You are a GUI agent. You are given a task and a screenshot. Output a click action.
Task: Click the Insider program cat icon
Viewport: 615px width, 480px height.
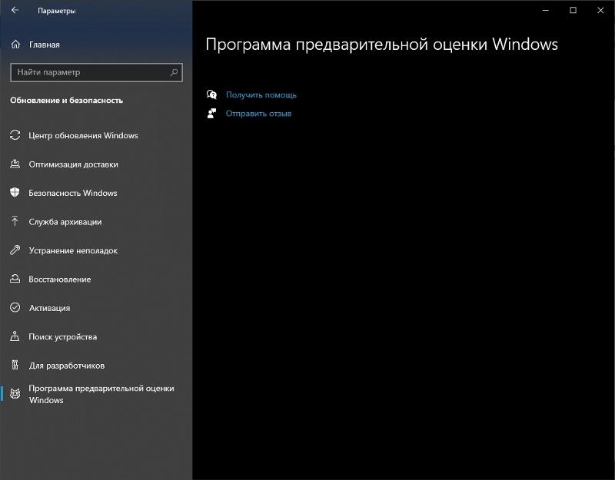pyautogui.click(x=15, y=394)
